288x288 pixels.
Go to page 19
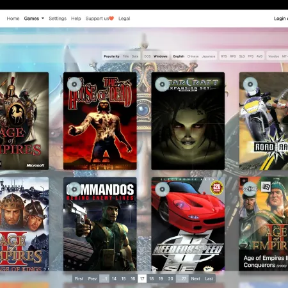click(x=161, y=278)
